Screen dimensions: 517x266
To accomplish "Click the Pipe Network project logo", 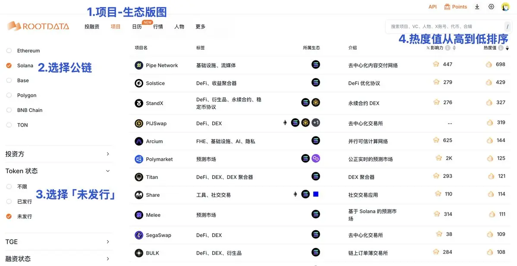I will [x=139, y=65].
